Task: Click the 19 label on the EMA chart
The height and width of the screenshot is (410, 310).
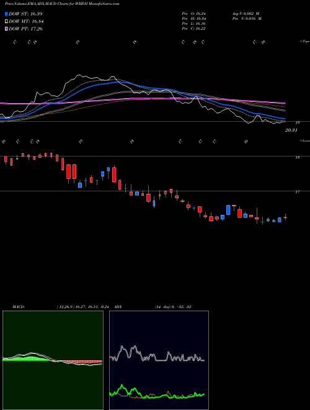Action: 298,122
